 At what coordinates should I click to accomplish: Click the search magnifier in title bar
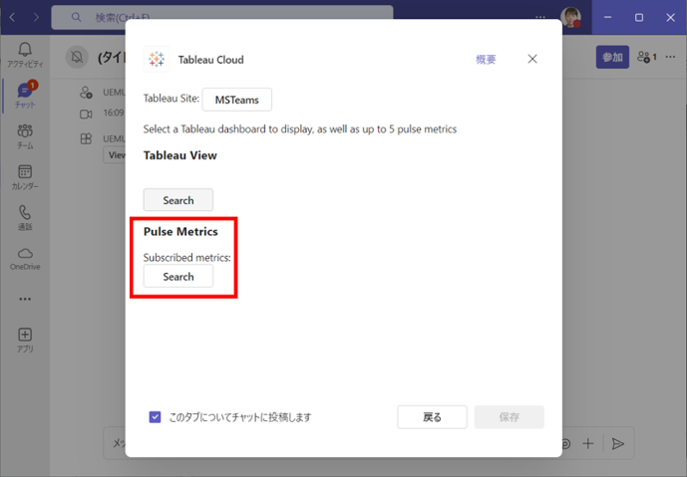(x=76, y=17)
